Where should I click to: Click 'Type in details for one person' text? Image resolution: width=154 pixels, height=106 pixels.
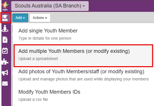point(45,38)
